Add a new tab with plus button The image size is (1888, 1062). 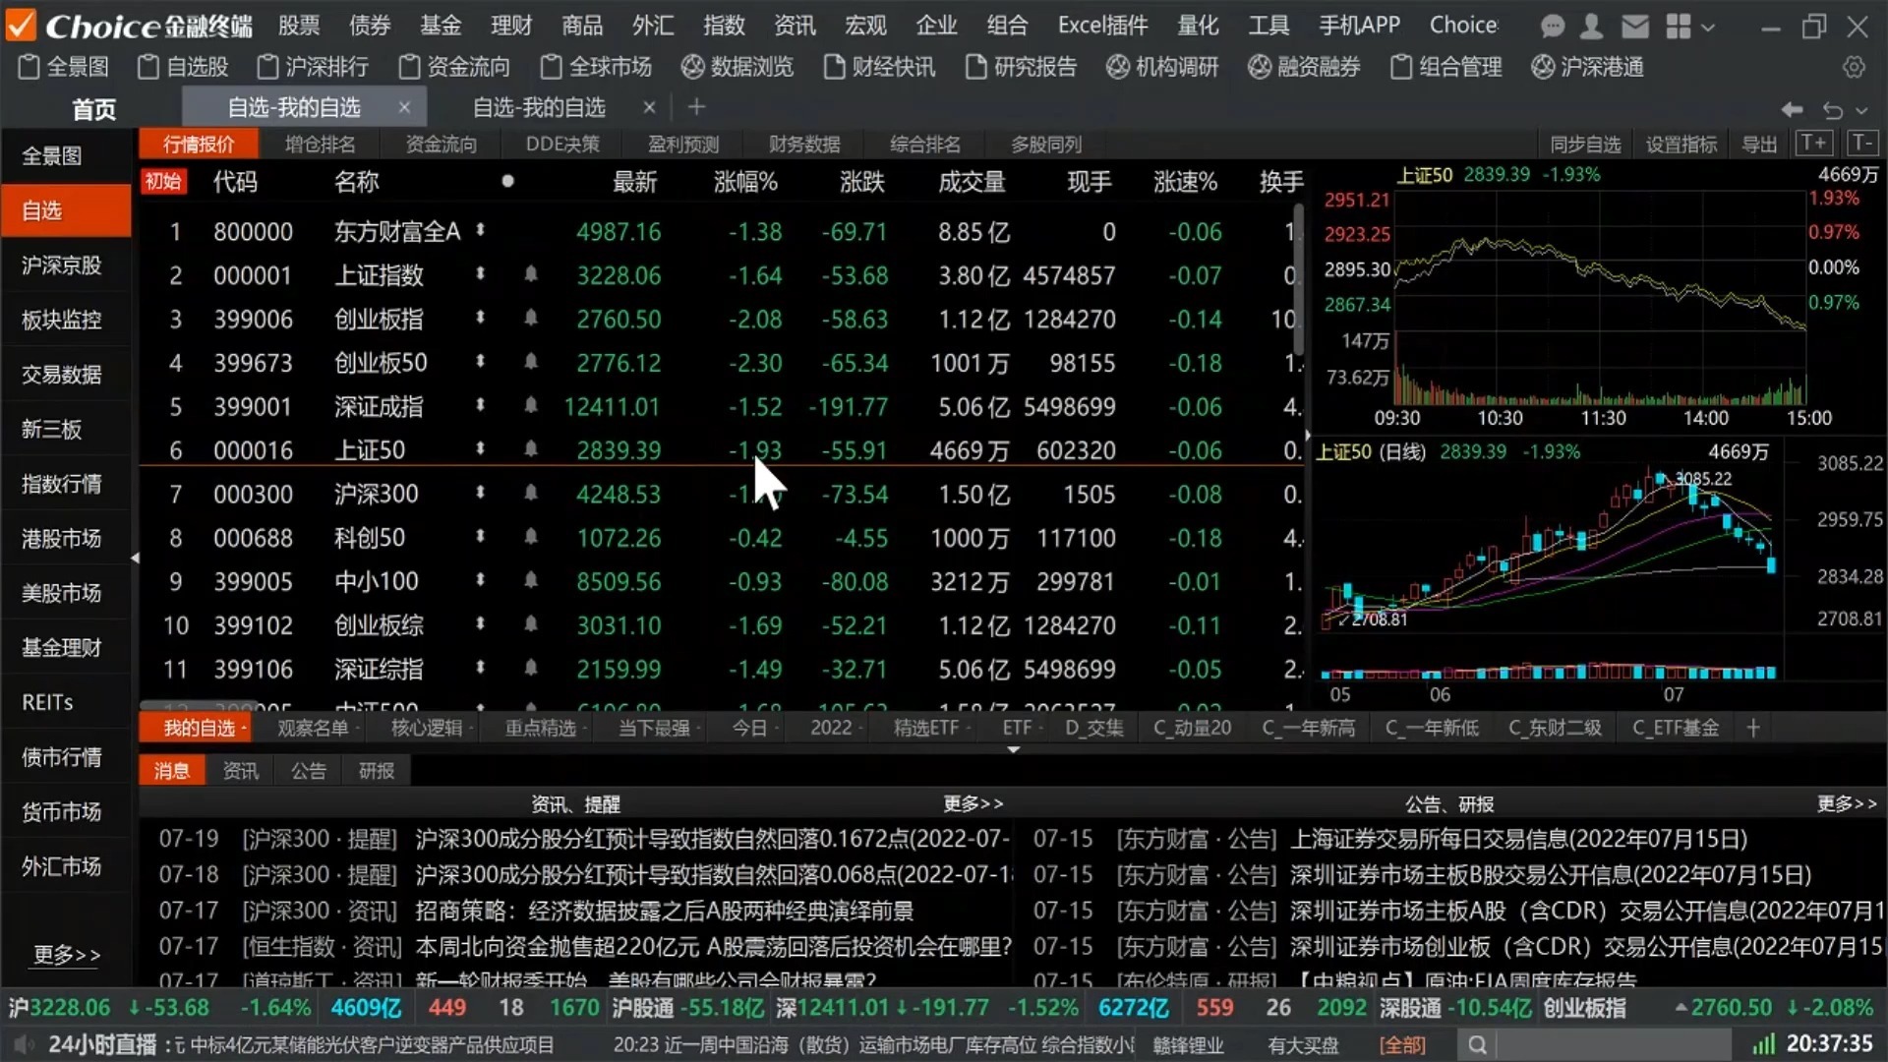click(x=696, y=107)
